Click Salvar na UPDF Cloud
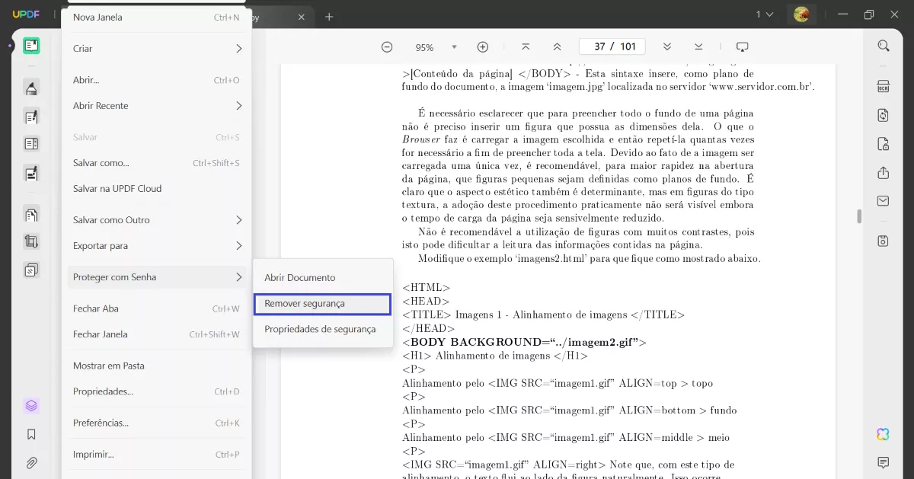The width and height of the screenshot is (914, 479). pyautogui.click(x=156, y=188)
